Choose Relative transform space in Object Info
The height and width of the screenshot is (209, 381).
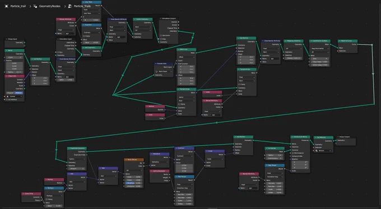coord(18,93)
